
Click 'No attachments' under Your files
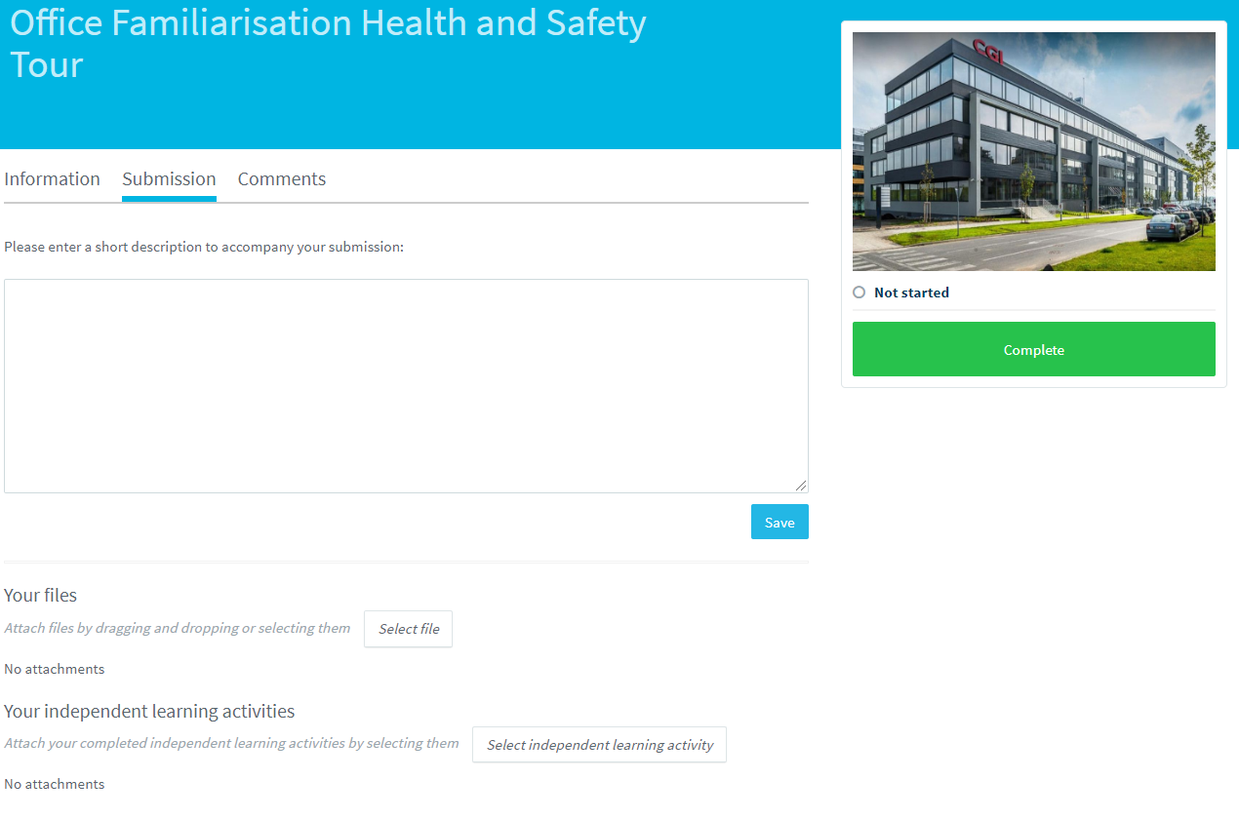pyautogui.click(x=54, y=669)
